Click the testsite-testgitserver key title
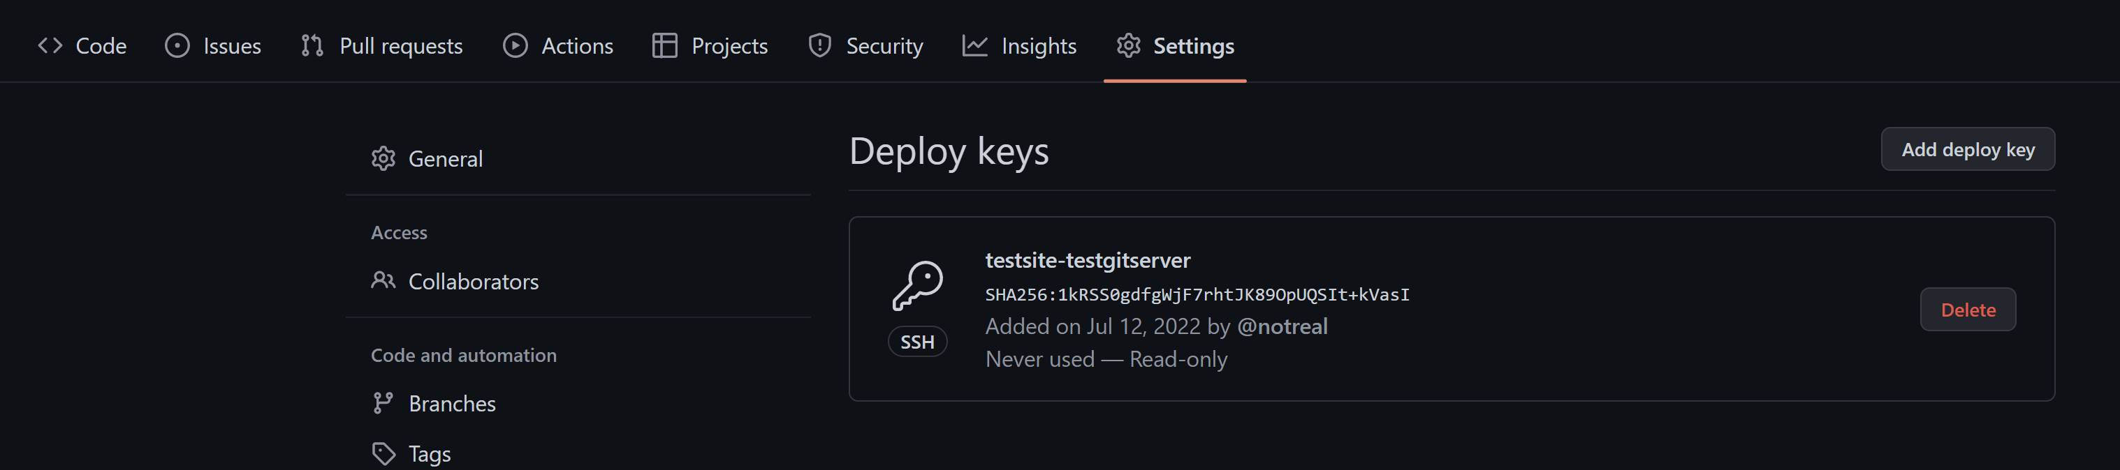This screenshot has width=2120, height=470. coord(1088,261)
